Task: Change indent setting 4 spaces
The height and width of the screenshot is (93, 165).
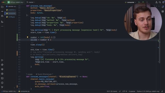Action: tap(132, 91)
